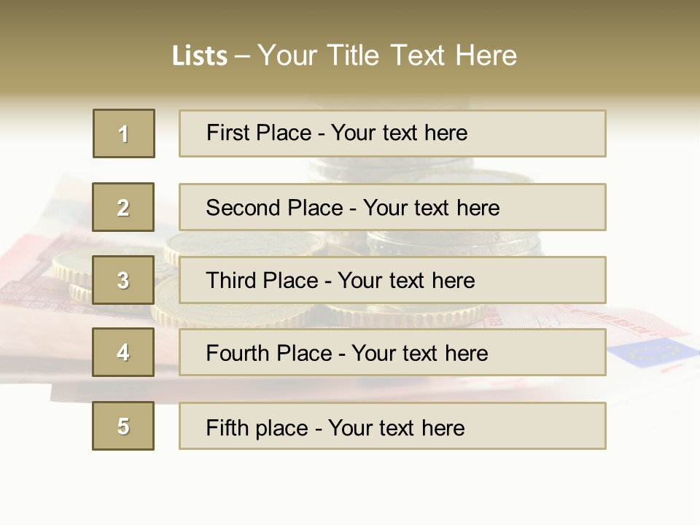Click the word 'Here' in the slide title
Screen dimensions: 700x525
click(486, 55)
